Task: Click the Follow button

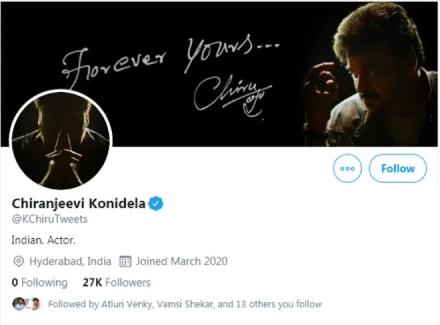Action: click(x=397, y=168)
